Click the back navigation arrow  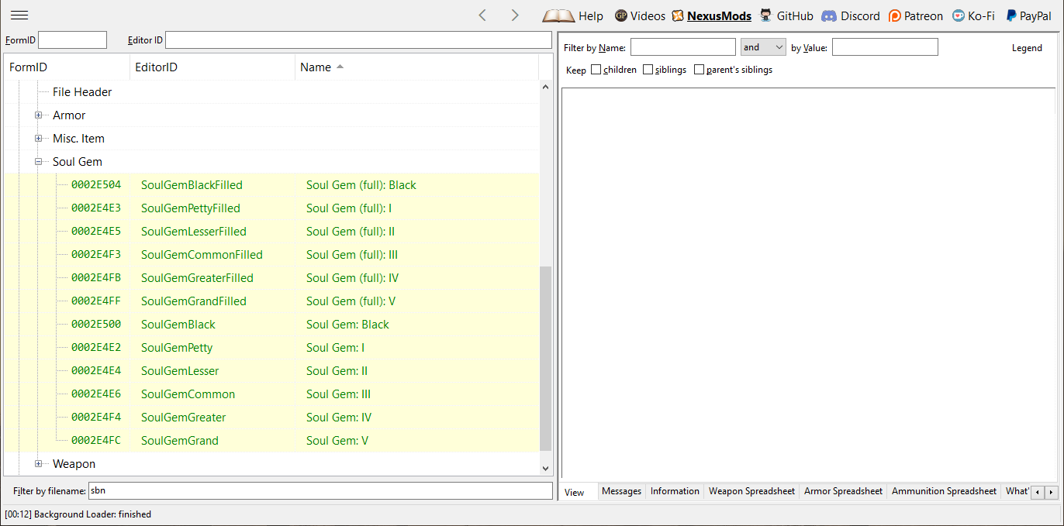482,15
